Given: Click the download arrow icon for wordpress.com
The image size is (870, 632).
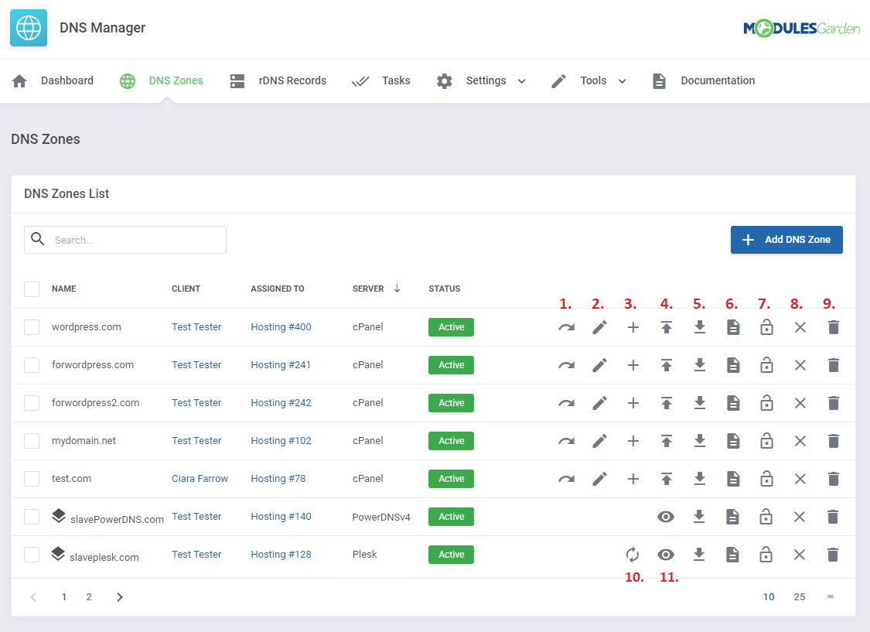Looking at the screenshot, I should click(700, 327).
